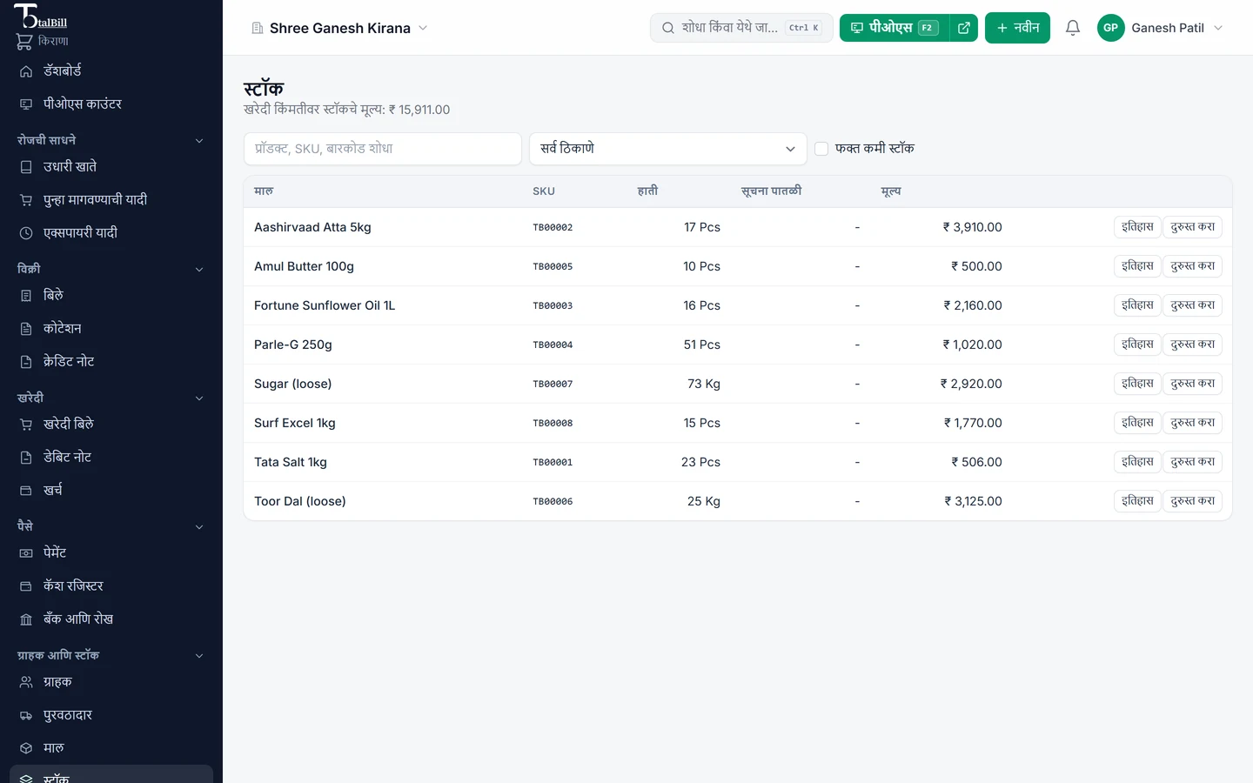Focus the product, SKU, barcode search field
The height and width of the screenshot is (783, 1253).
[x=383, y=149]
